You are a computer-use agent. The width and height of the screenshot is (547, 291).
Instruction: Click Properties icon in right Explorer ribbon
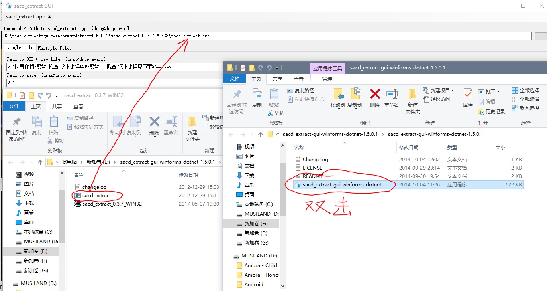[468, 97]
